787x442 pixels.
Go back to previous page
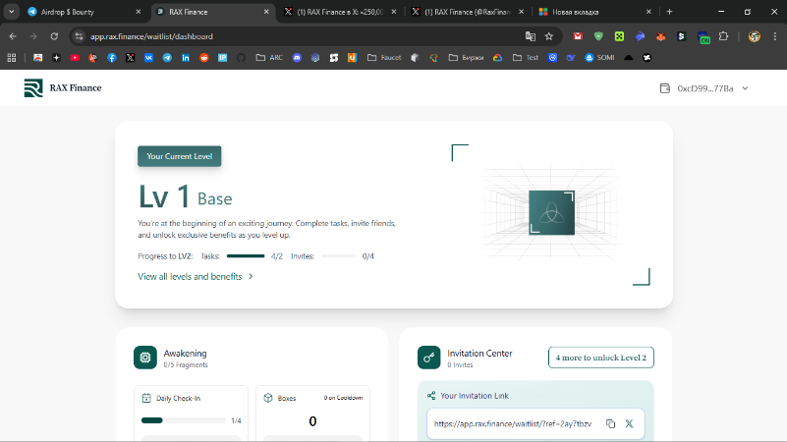13,36
